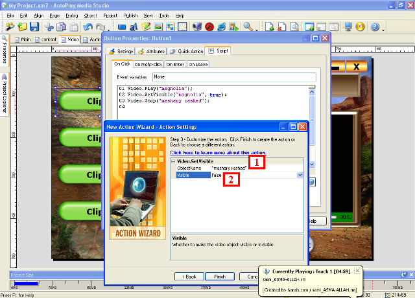Collapse the Video.SetVisible property group
The height and width of the screenshot is (298, 415).
pyautogui.click(x=173, y=161)
